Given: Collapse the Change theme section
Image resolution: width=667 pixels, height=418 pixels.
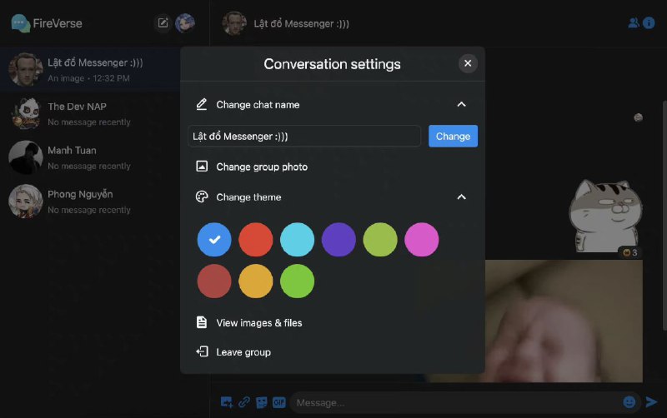Looking at the screenshot, I should point(461,197).
